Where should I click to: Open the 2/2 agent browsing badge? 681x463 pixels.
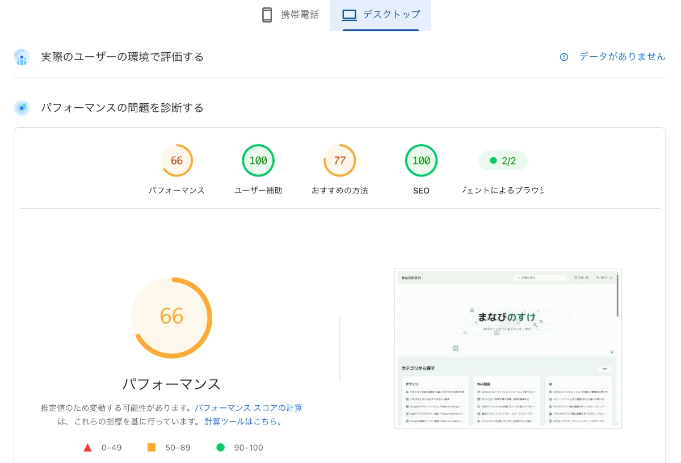503,161
